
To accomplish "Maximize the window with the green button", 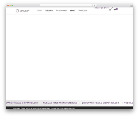I will [x=12, y=5].
